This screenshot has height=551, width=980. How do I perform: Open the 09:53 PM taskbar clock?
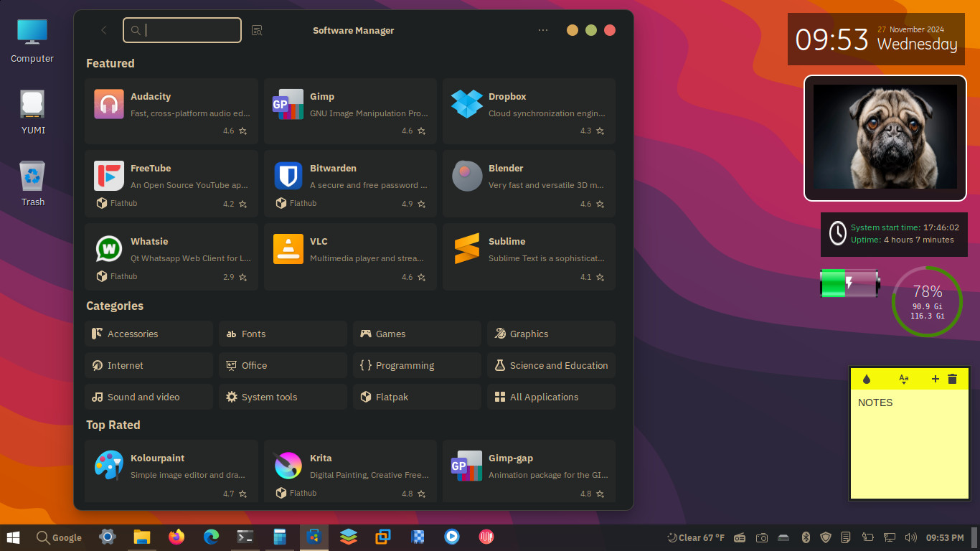[945, 537]
